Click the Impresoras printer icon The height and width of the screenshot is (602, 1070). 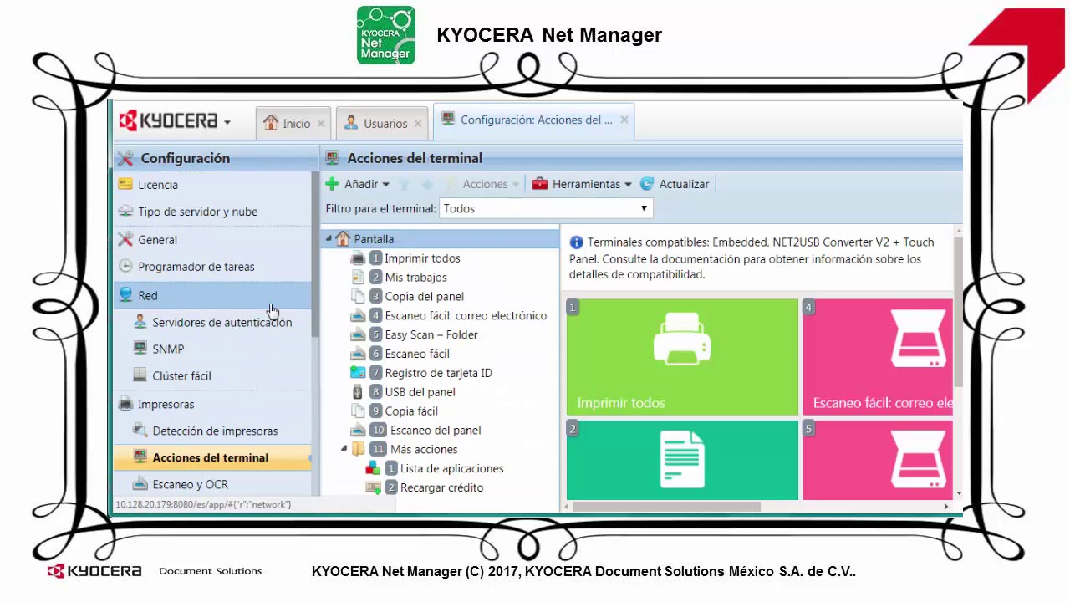click(x=125, y=403)
